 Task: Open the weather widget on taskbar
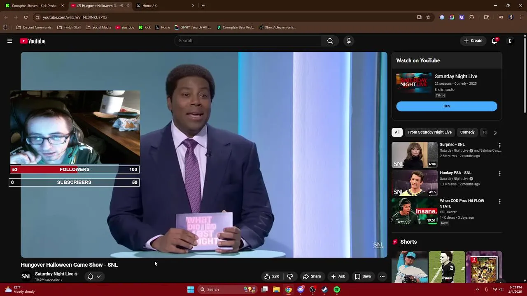point(20,289)
